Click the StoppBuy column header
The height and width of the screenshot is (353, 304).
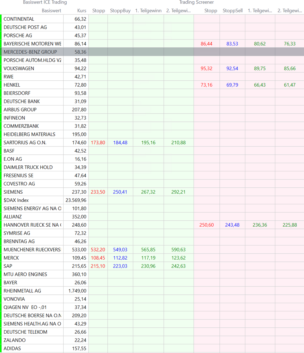tap(120, 11)
